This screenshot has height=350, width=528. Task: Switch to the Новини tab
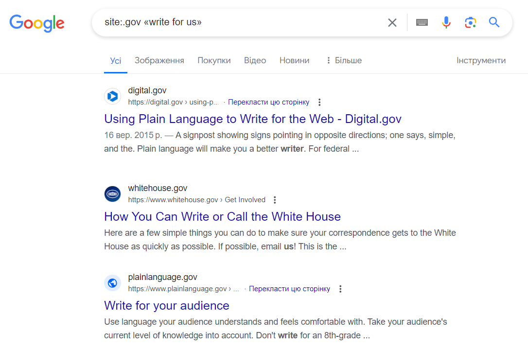(x=294, y=60)
